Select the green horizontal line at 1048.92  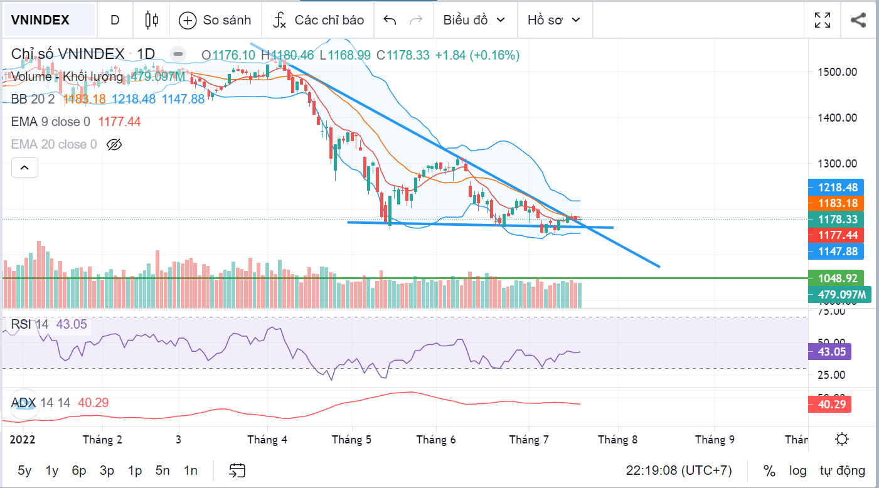tap(405, 278)
